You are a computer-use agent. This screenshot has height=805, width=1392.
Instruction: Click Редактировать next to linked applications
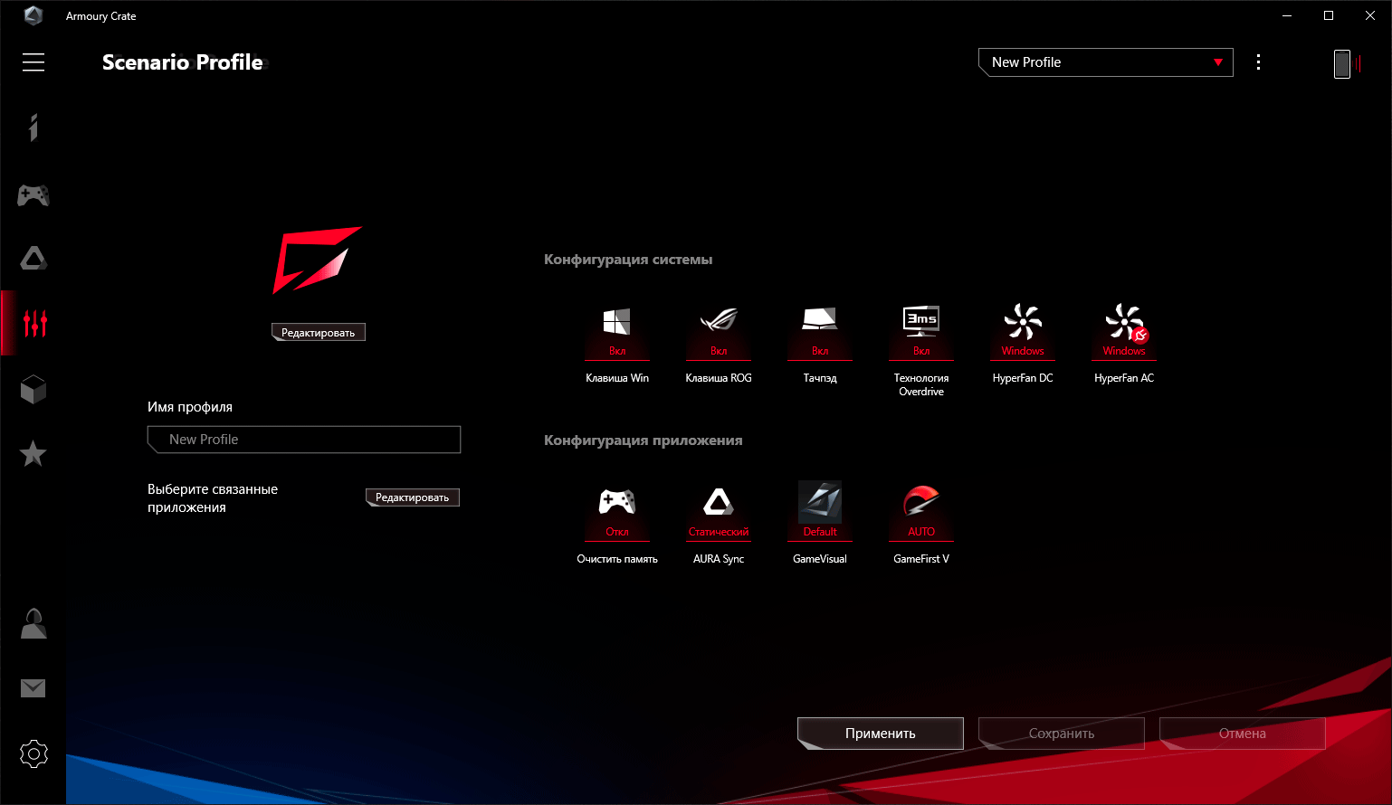coord(413,497)
